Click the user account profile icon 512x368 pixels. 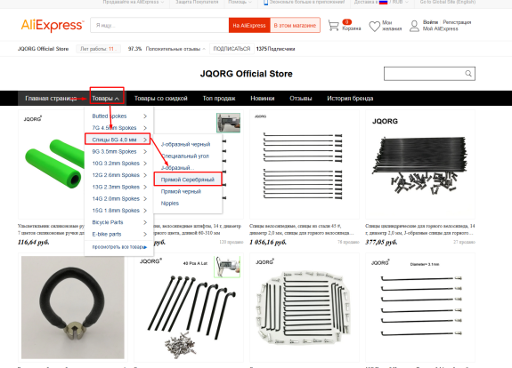414,26
